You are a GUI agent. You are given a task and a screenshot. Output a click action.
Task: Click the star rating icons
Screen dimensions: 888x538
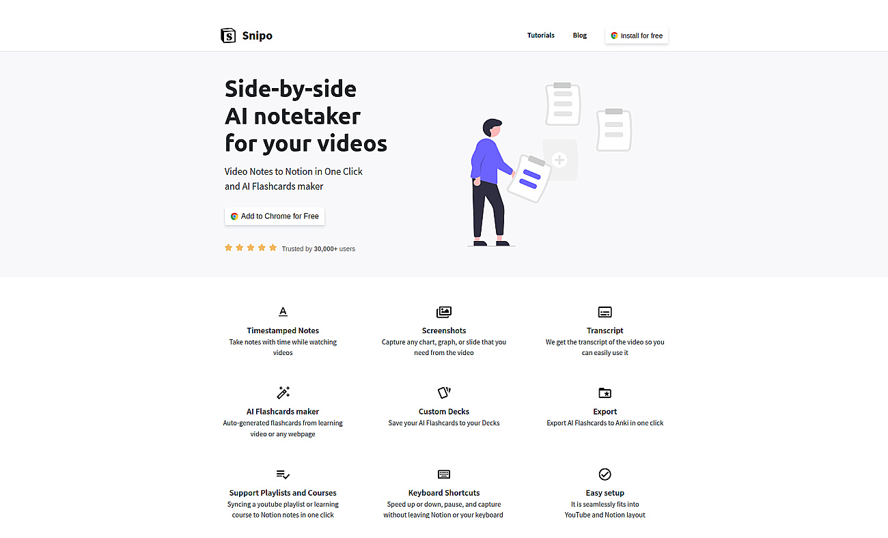pyautogui.click(x=251, y=248)
